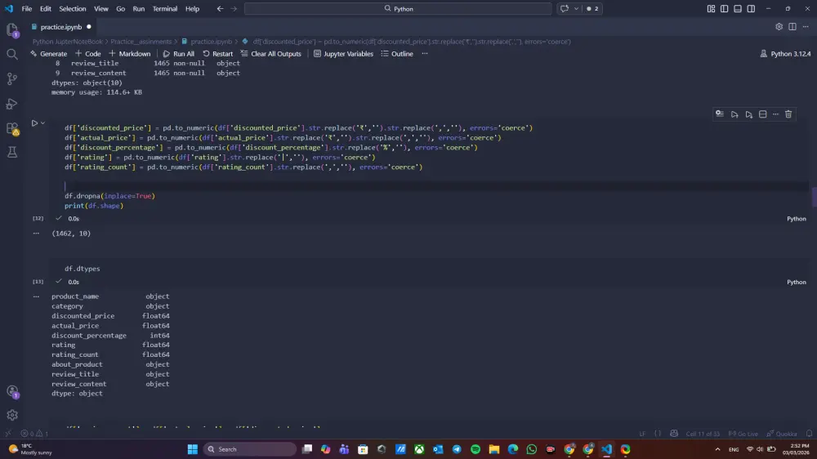This screenshot has height=459, width=817.
Task: Open the Explorer view in activity bar
Action: tap(12, 29)
